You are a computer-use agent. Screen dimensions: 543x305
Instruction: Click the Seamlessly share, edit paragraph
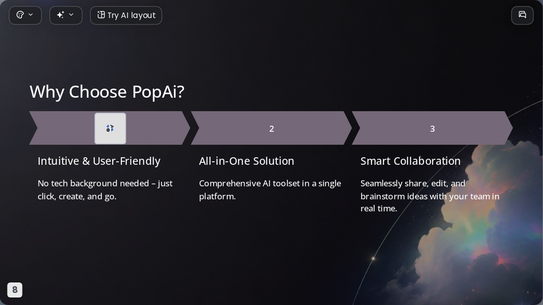pos(430,196)
